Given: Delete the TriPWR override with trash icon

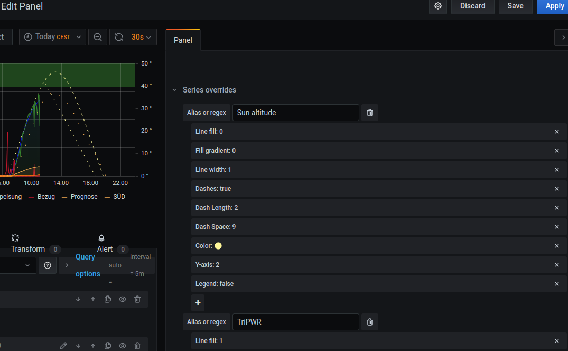Looking at the screenshot, I should [370, 322].
